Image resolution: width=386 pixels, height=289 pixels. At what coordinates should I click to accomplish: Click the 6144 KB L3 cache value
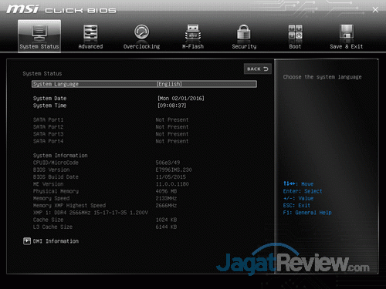166,227
